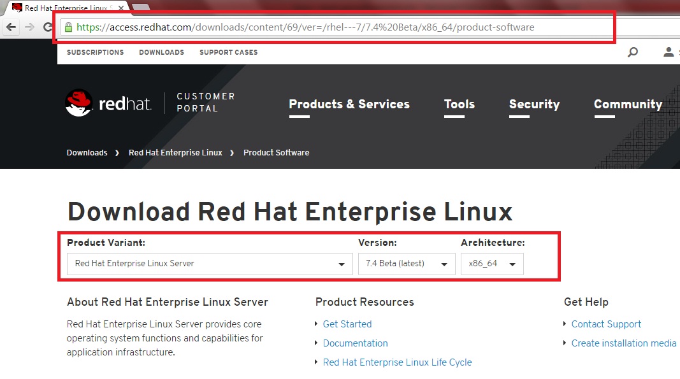The image size is (680, 379).
Task: Click the Product Resources heading
Action: tap(365, 302)
